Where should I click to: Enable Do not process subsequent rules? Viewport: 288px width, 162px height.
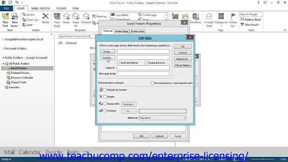tap(152, 83)
